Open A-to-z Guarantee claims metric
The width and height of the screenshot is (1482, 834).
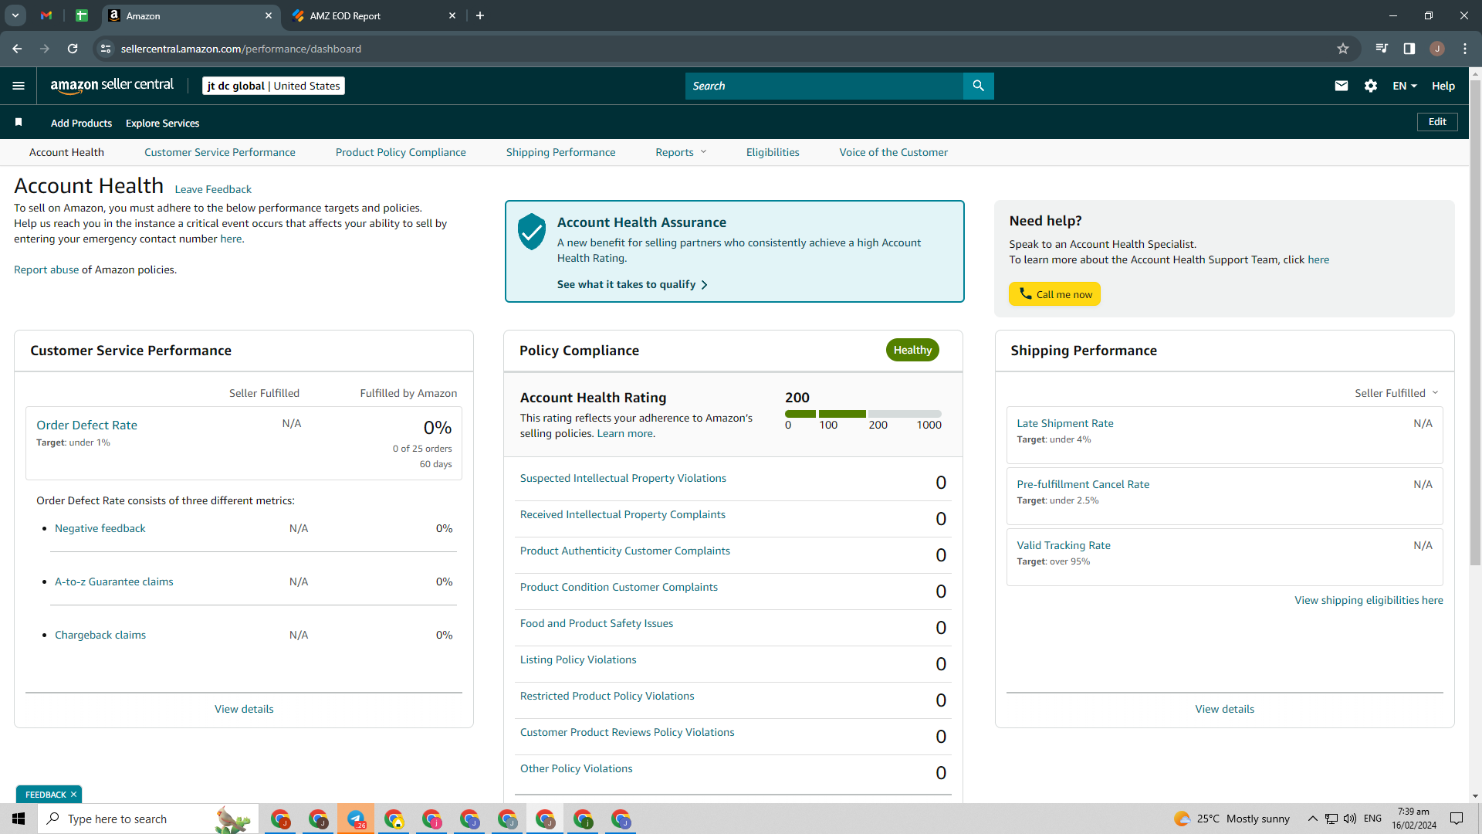pyautogui.click(x=114, y=581)
